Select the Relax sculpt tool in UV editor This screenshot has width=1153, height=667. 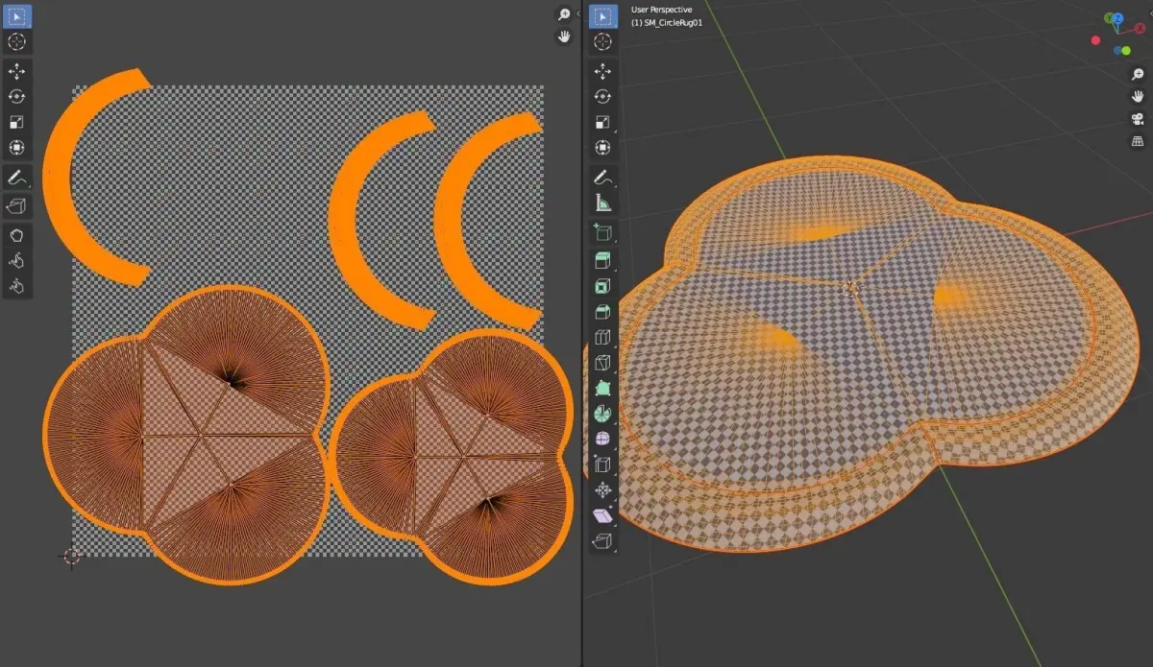tap(16, 260)
